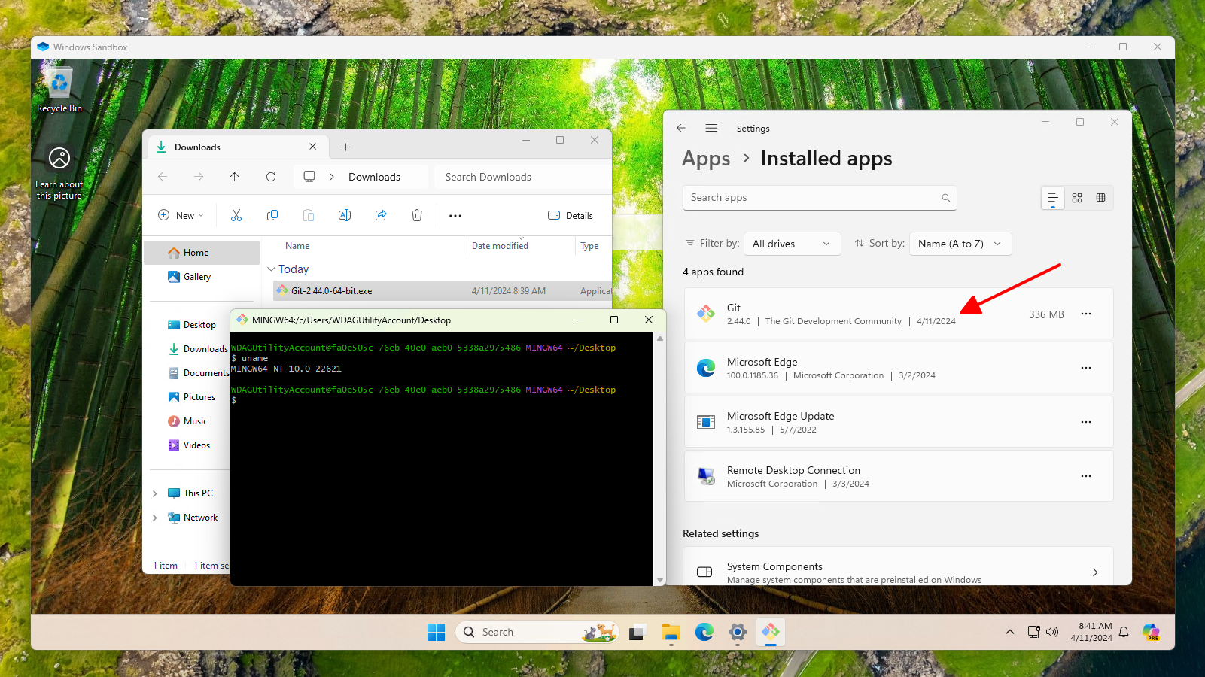Click Rename icon in Downloads toolbar

click(345, 215)
